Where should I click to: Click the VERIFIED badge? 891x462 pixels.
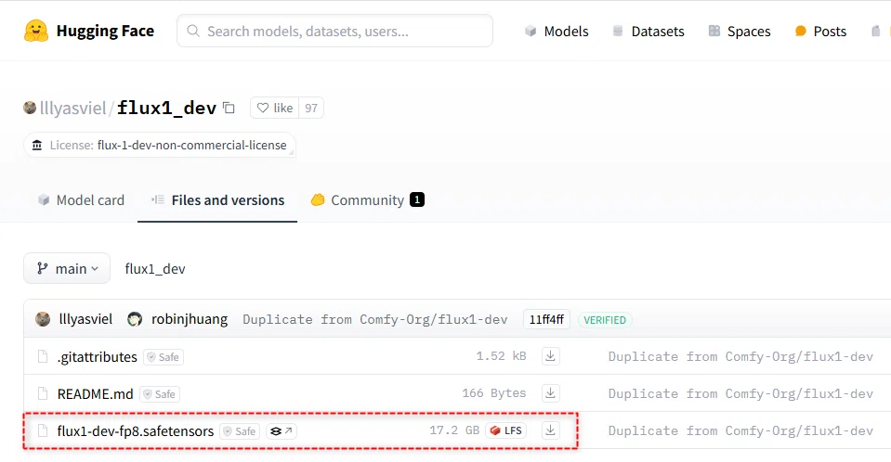coord(605,320)
